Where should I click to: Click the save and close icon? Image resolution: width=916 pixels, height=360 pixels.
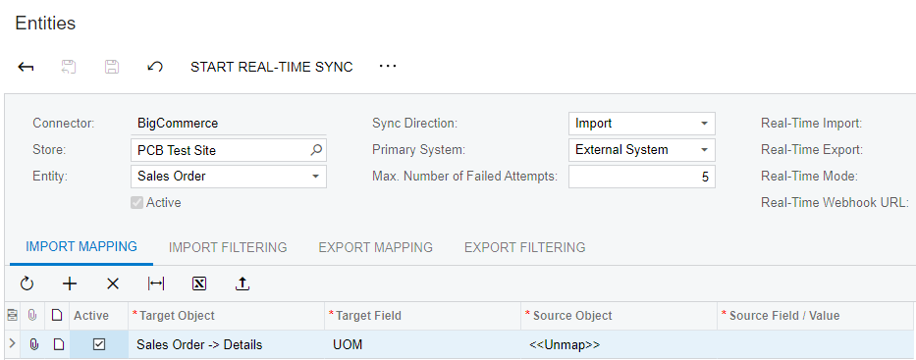pyautogui.click(x=69, y=67)
